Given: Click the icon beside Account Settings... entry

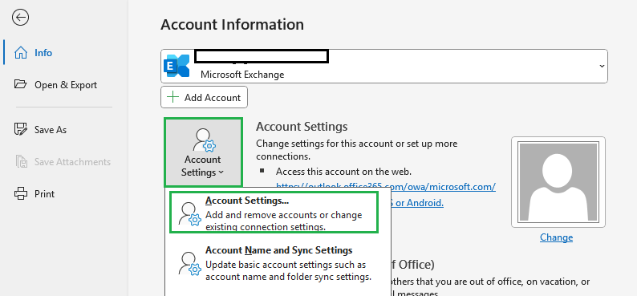Looking at the screenshot, I should 189,214.
